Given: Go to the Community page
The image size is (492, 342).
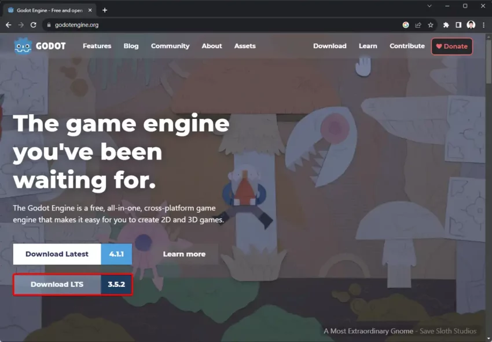Looking at the screenshot, I should (170, 46).
